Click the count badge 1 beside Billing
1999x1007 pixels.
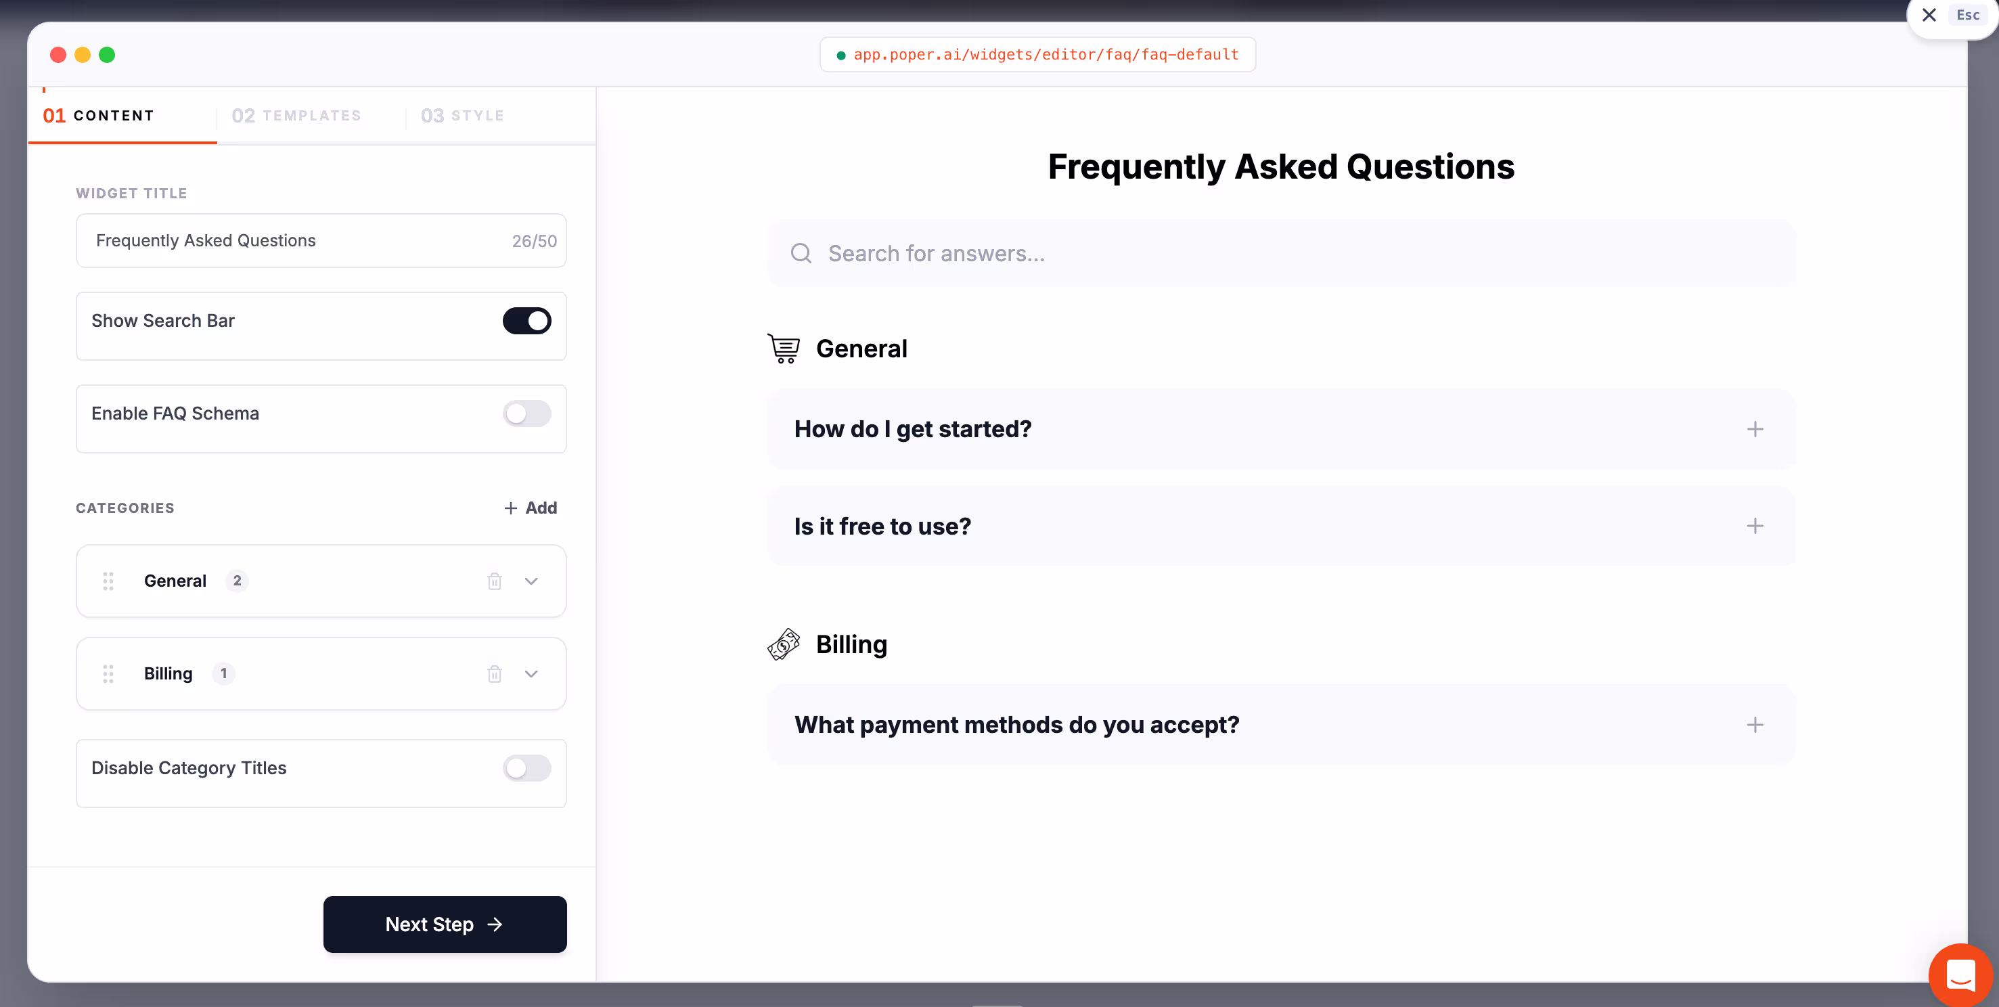tap(223, 673)
